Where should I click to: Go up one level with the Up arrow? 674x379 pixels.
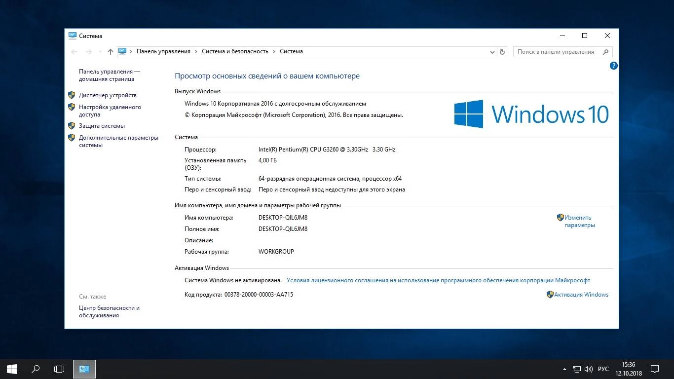point(111,51)
